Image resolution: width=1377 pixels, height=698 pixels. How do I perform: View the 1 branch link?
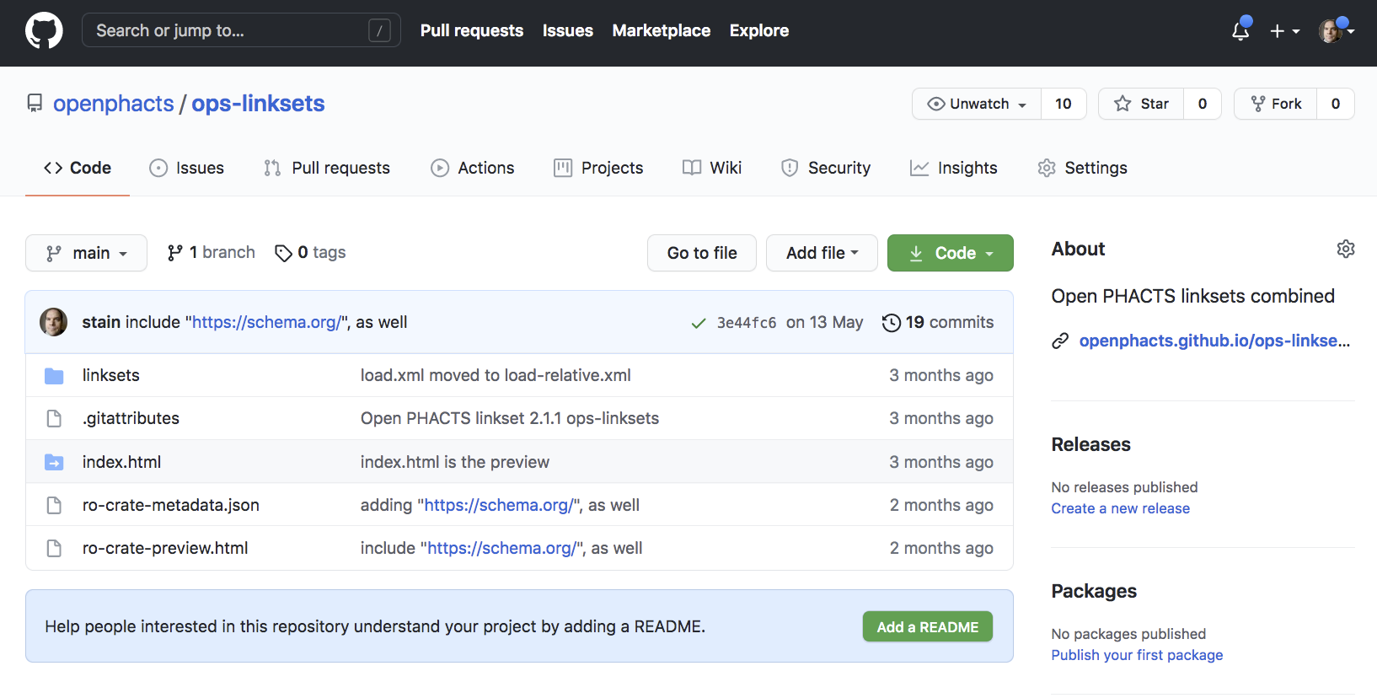(211, 253)
